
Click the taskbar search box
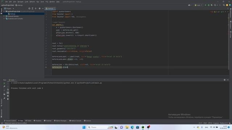click(x=100, y=127)
